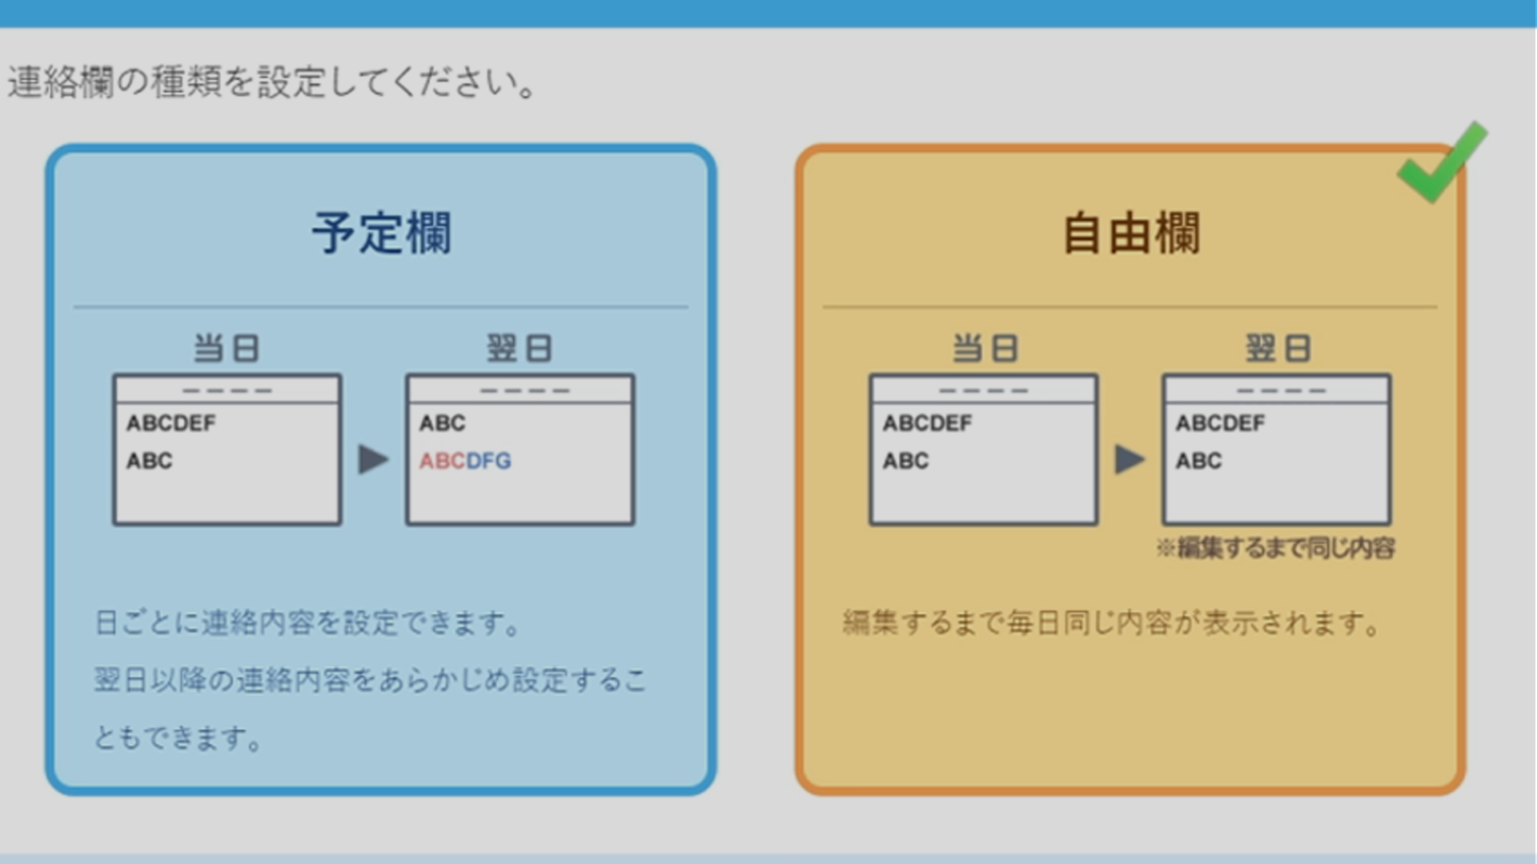The height and width of the screenshot is (864, 1537).
Task: Click the ※編集するまで同じ内容 note
Action: (1275, 548)
